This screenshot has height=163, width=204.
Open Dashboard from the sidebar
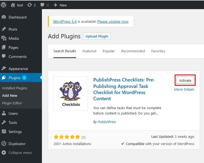coord(17,17)
